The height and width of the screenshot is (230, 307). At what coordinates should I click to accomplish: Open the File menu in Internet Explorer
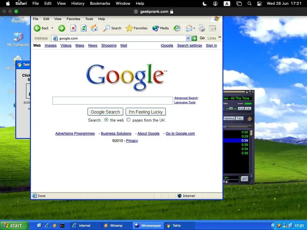click(x=35, y=19)
